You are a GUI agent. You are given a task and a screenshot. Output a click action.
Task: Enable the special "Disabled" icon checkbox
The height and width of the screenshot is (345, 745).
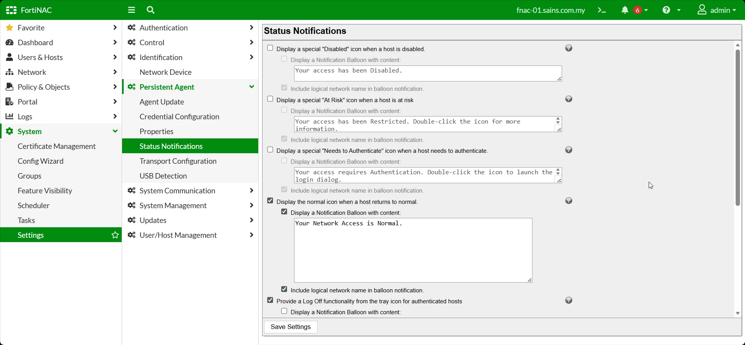[x=270, y=48]
